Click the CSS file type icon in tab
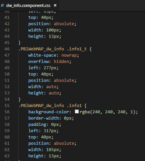The width and height of the screenshot is (145, 161). click(x=2, y=5)
